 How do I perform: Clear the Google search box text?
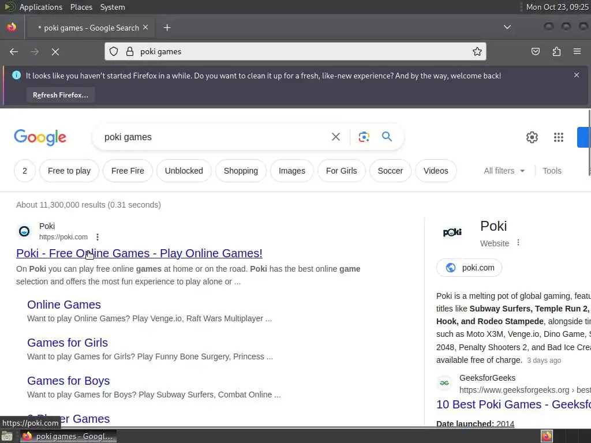(336, 137)
